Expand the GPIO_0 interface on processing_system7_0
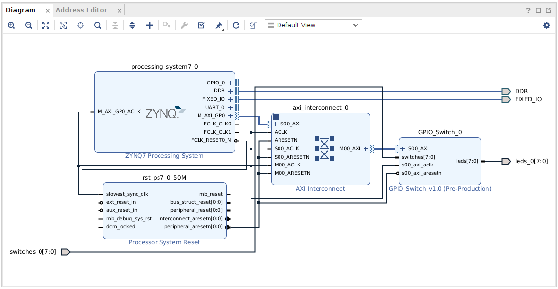Screen dimensions: 558x289 (x=230, y=83)
